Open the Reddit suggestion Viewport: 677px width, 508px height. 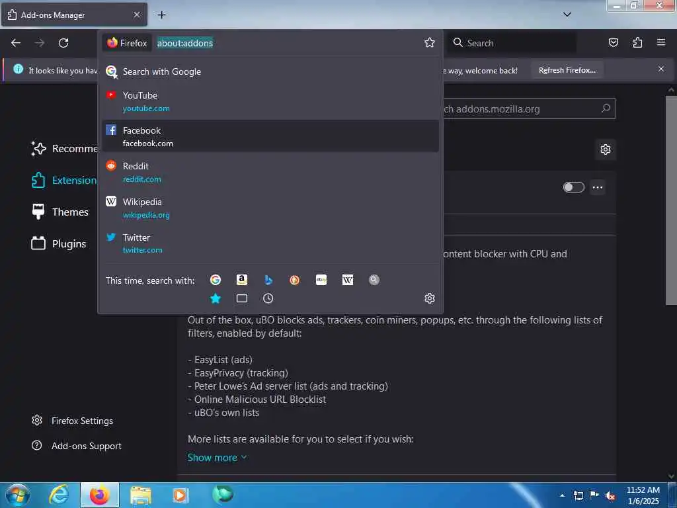coord(270,172)
